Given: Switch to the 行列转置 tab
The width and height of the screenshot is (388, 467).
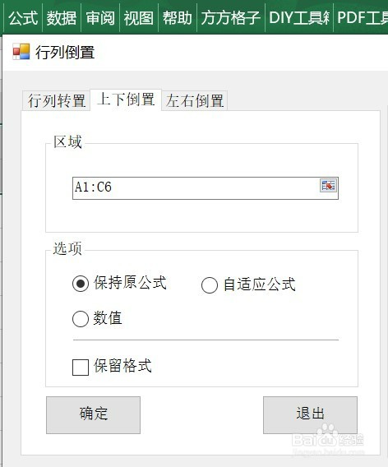Looking at the screenshot, I should 57,100.
